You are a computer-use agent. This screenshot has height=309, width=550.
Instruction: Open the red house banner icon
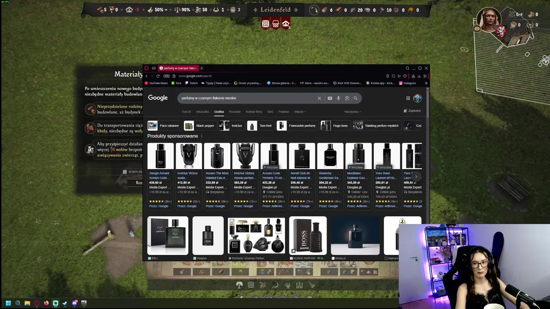point(286,24)
